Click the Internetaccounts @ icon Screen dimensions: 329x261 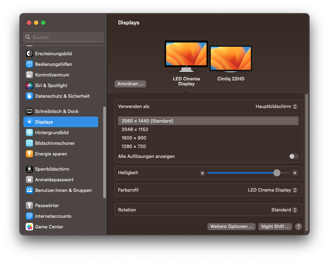29,216
